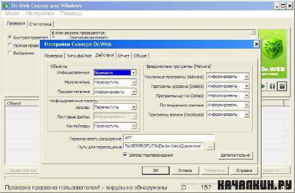The height and width of the screenshot is (193, 295).
Task: Select the Действия tab
Action: [105, 55]
